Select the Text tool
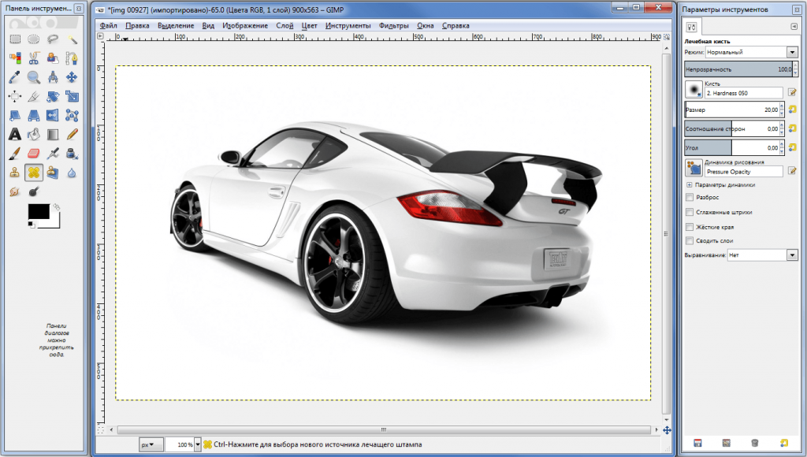The image size is (807, 457). pos(14,135)
